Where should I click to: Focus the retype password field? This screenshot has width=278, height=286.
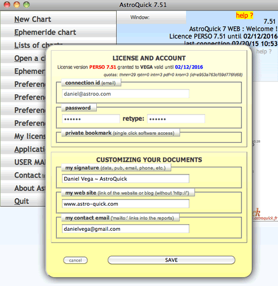click(x=176, y=119)
